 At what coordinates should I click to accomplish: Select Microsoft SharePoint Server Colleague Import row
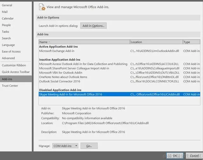point(119,68)
